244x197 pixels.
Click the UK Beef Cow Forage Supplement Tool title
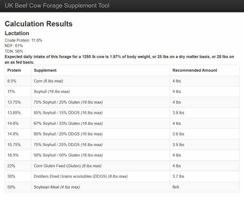(57, 6)
